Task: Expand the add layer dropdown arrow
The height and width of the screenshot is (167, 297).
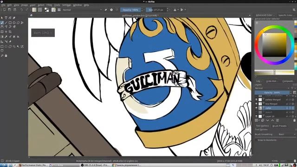Action: click(x=259, y=121)
